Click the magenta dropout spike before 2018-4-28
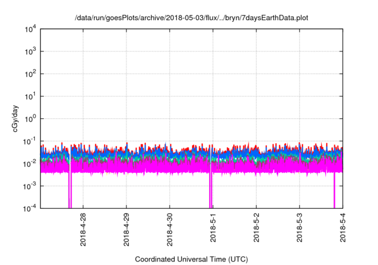The width and height of the screenshot is (378, 265). [70, 190]
